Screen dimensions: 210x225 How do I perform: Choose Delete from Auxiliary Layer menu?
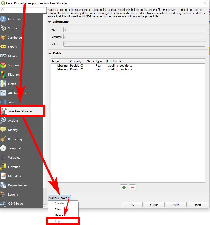pyautogui.click(x=59, y=215)
